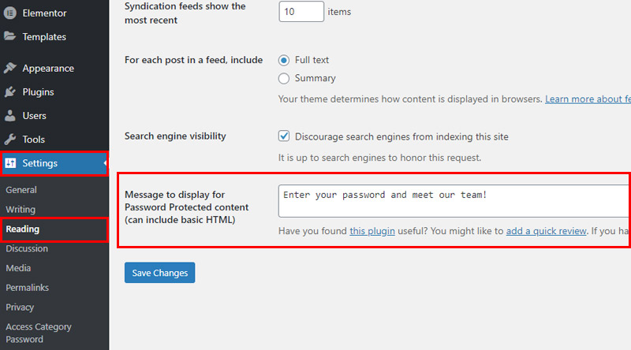
Task: Collapse the Settings menu arrow
Action: coord(105,163)
